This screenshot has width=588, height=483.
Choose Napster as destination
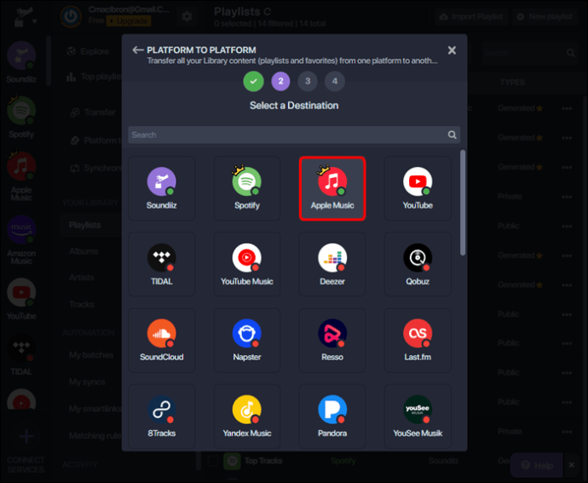(247, 340)
